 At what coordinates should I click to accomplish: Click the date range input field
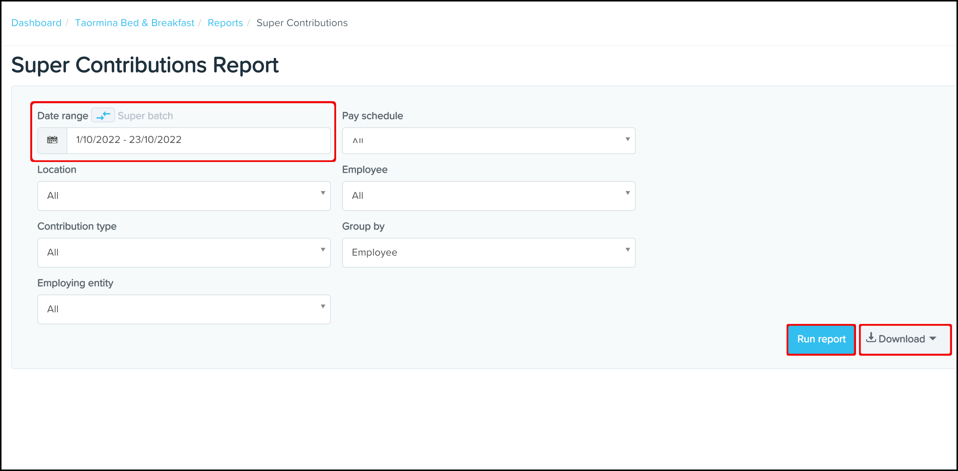tap(199, 140)
